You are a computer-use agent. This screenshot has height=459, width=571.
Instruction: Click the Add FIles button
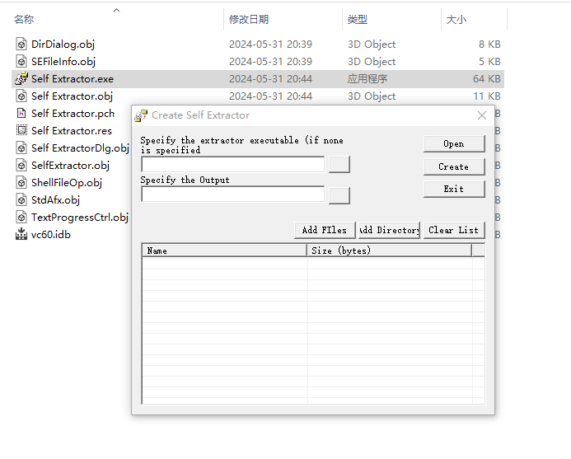click(x=325, y=230)
